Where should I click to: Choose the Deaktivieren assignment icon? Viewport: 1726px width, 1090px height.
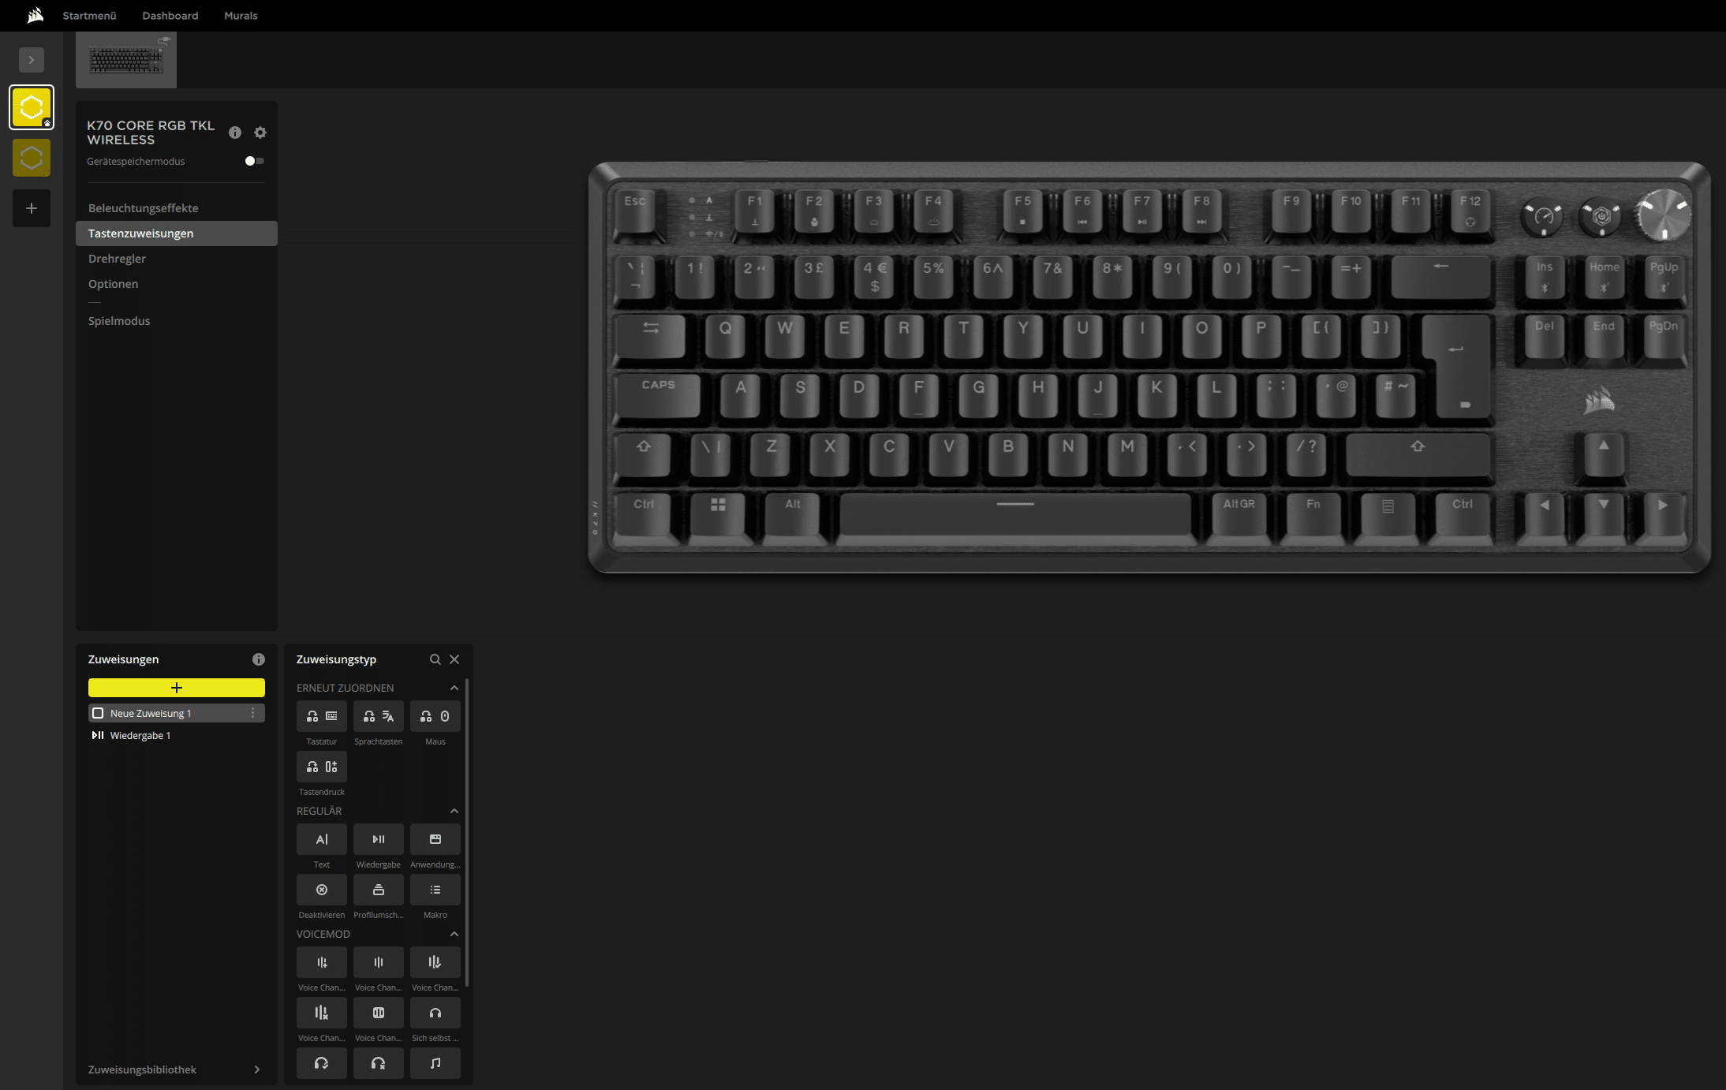pos(321,890)
